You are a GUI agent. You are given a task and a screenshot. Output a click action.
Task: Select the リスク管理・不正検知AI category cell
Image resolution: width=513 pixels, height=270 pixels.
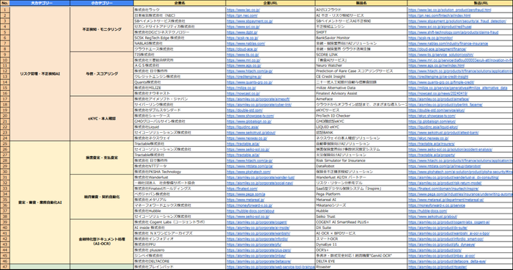pos(40,74)
